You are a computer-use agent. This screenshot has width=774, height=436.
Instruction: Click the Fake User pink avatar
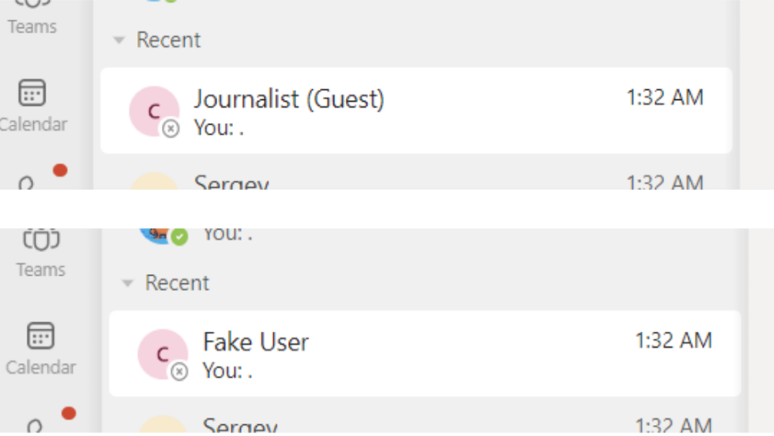(x=162, y=354)
